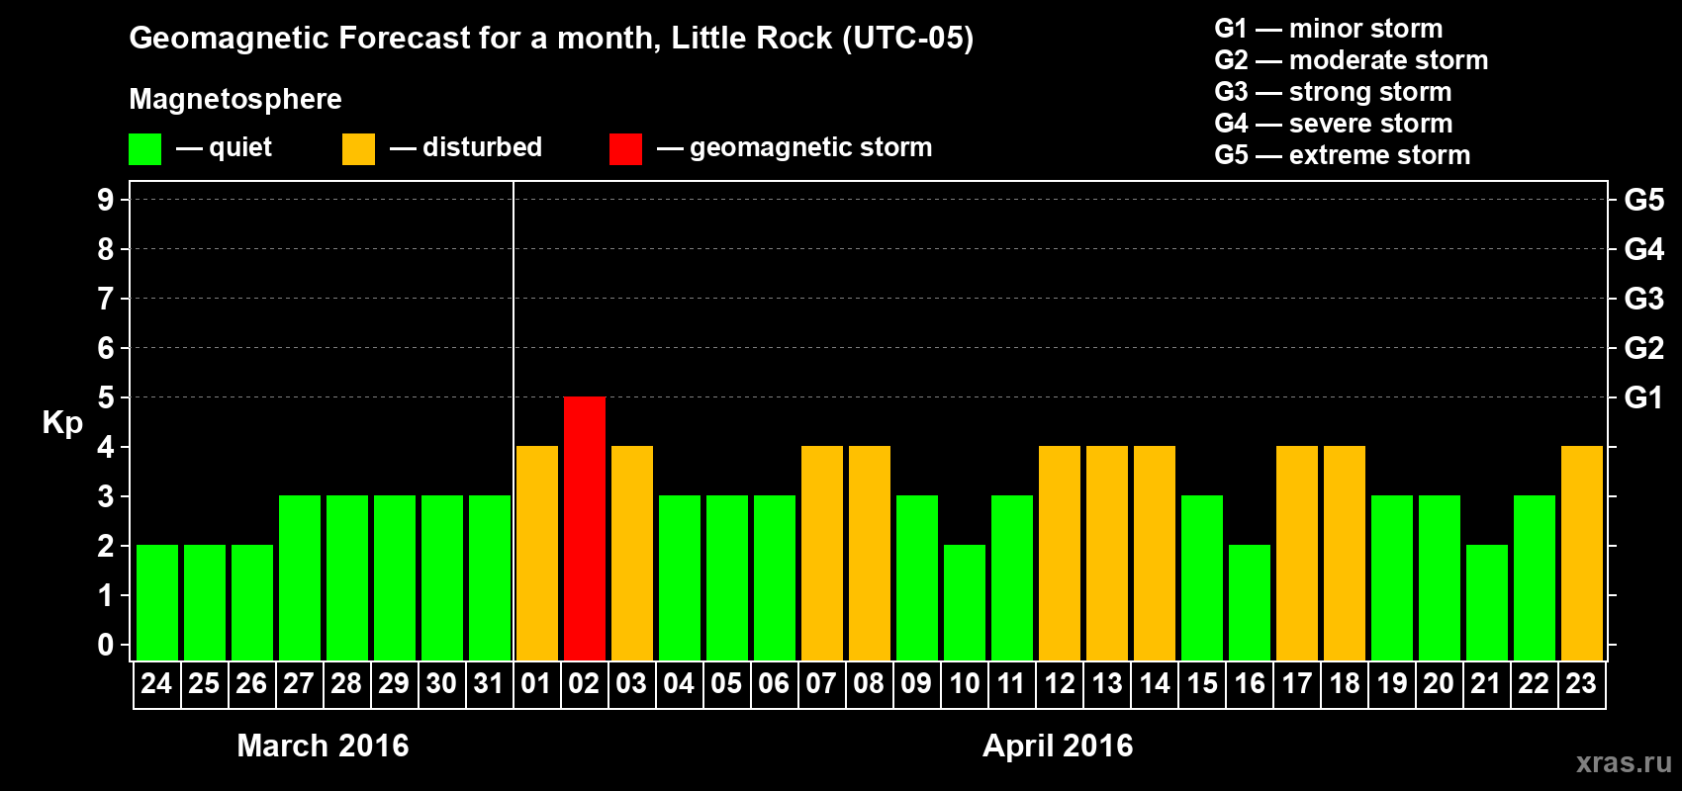The image size is (1682, 791).
Task: Click the April 2016 month label
Action: (1058, 746)
